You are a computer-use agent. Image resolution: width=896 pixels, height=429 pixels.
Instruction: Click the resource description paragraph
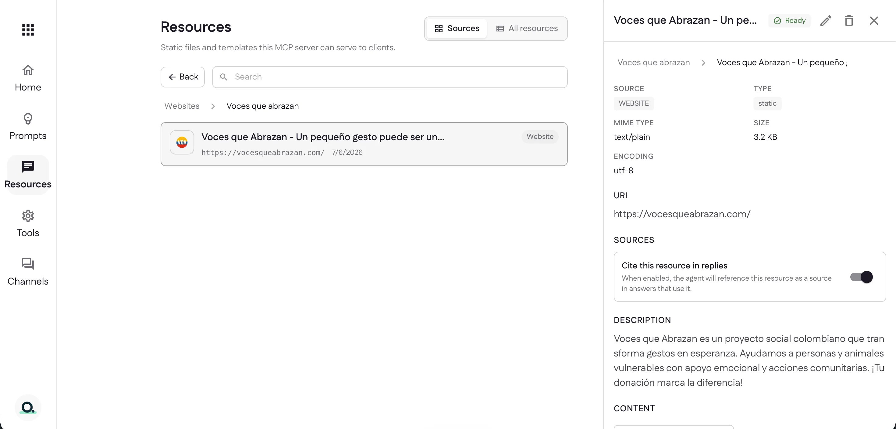pos(748,360)
